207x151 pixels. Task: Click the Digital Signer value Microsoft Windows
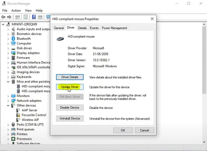pyautogui.click(x=105, y=66)
